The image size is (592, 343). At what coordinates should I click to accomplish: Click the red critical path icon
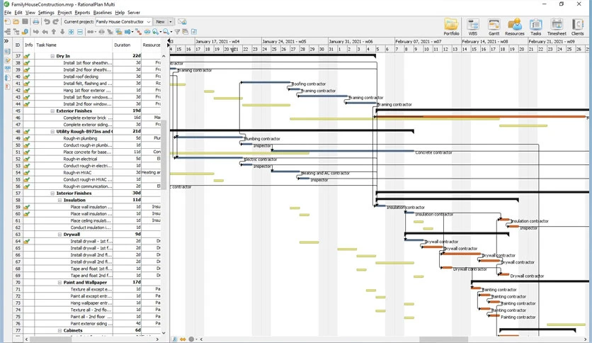pos(139,32)
